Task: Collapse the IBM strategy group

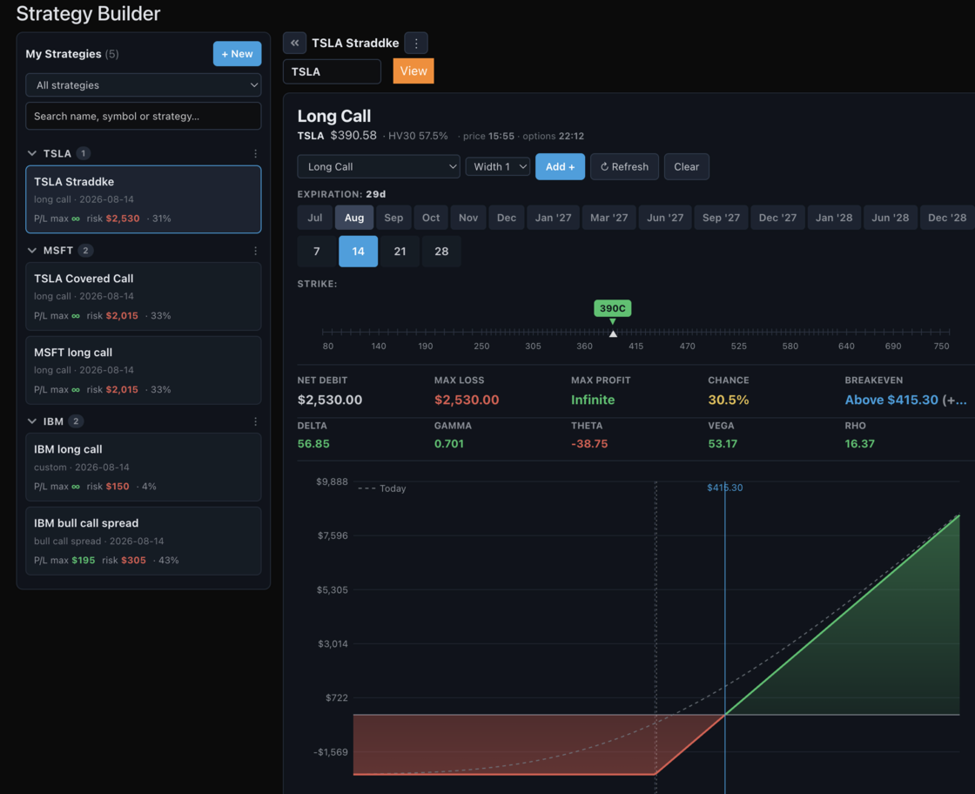Action: pyautogui.click(x=31, y=421)
